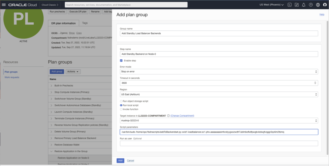Switch to the Tags tab
Viewport: 329px width, 166px height.
coord(85,23)
